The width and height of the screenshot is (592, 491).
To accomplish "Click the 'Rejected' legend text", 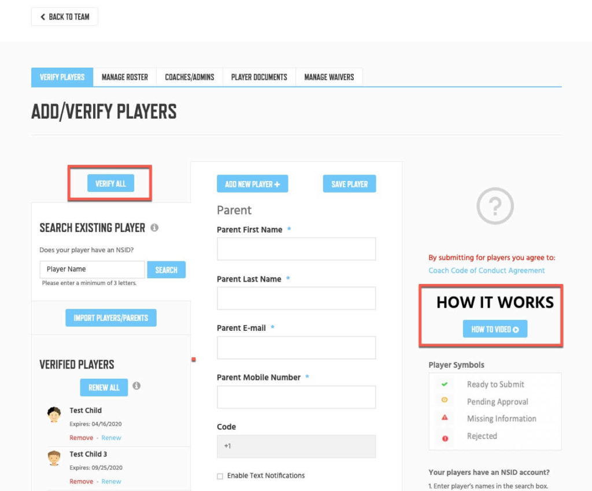I will click(482, 436).
